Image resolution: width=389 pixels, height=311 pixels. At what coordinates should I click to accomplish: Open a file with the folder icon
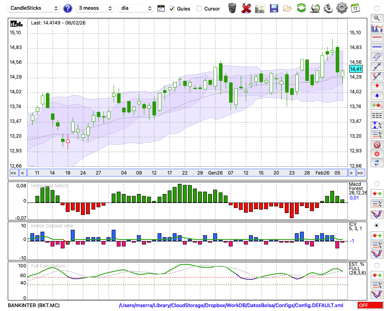[x=287, y=9]
